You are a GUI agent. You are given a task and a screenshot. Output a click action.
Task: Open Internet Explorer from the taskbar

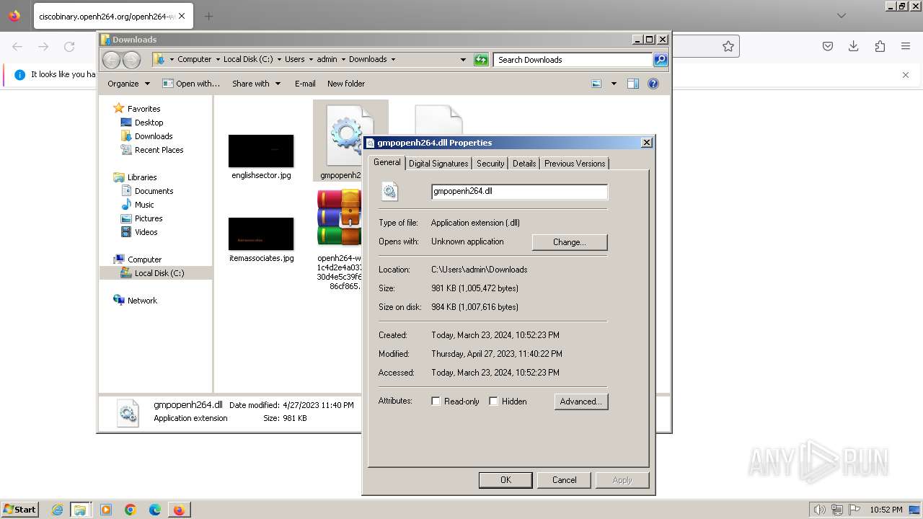[57, 510]
